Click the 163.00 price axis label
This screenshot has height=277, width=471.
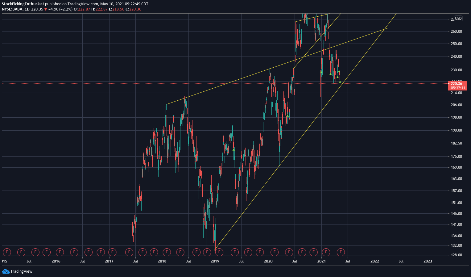[x=457, y=179]
